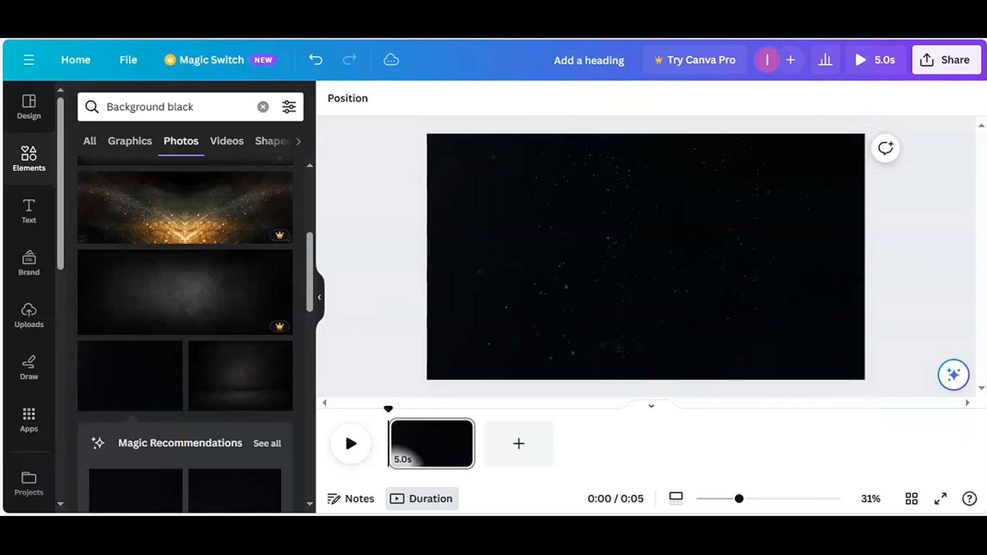See all Magic Recommendations

[267, 443]
